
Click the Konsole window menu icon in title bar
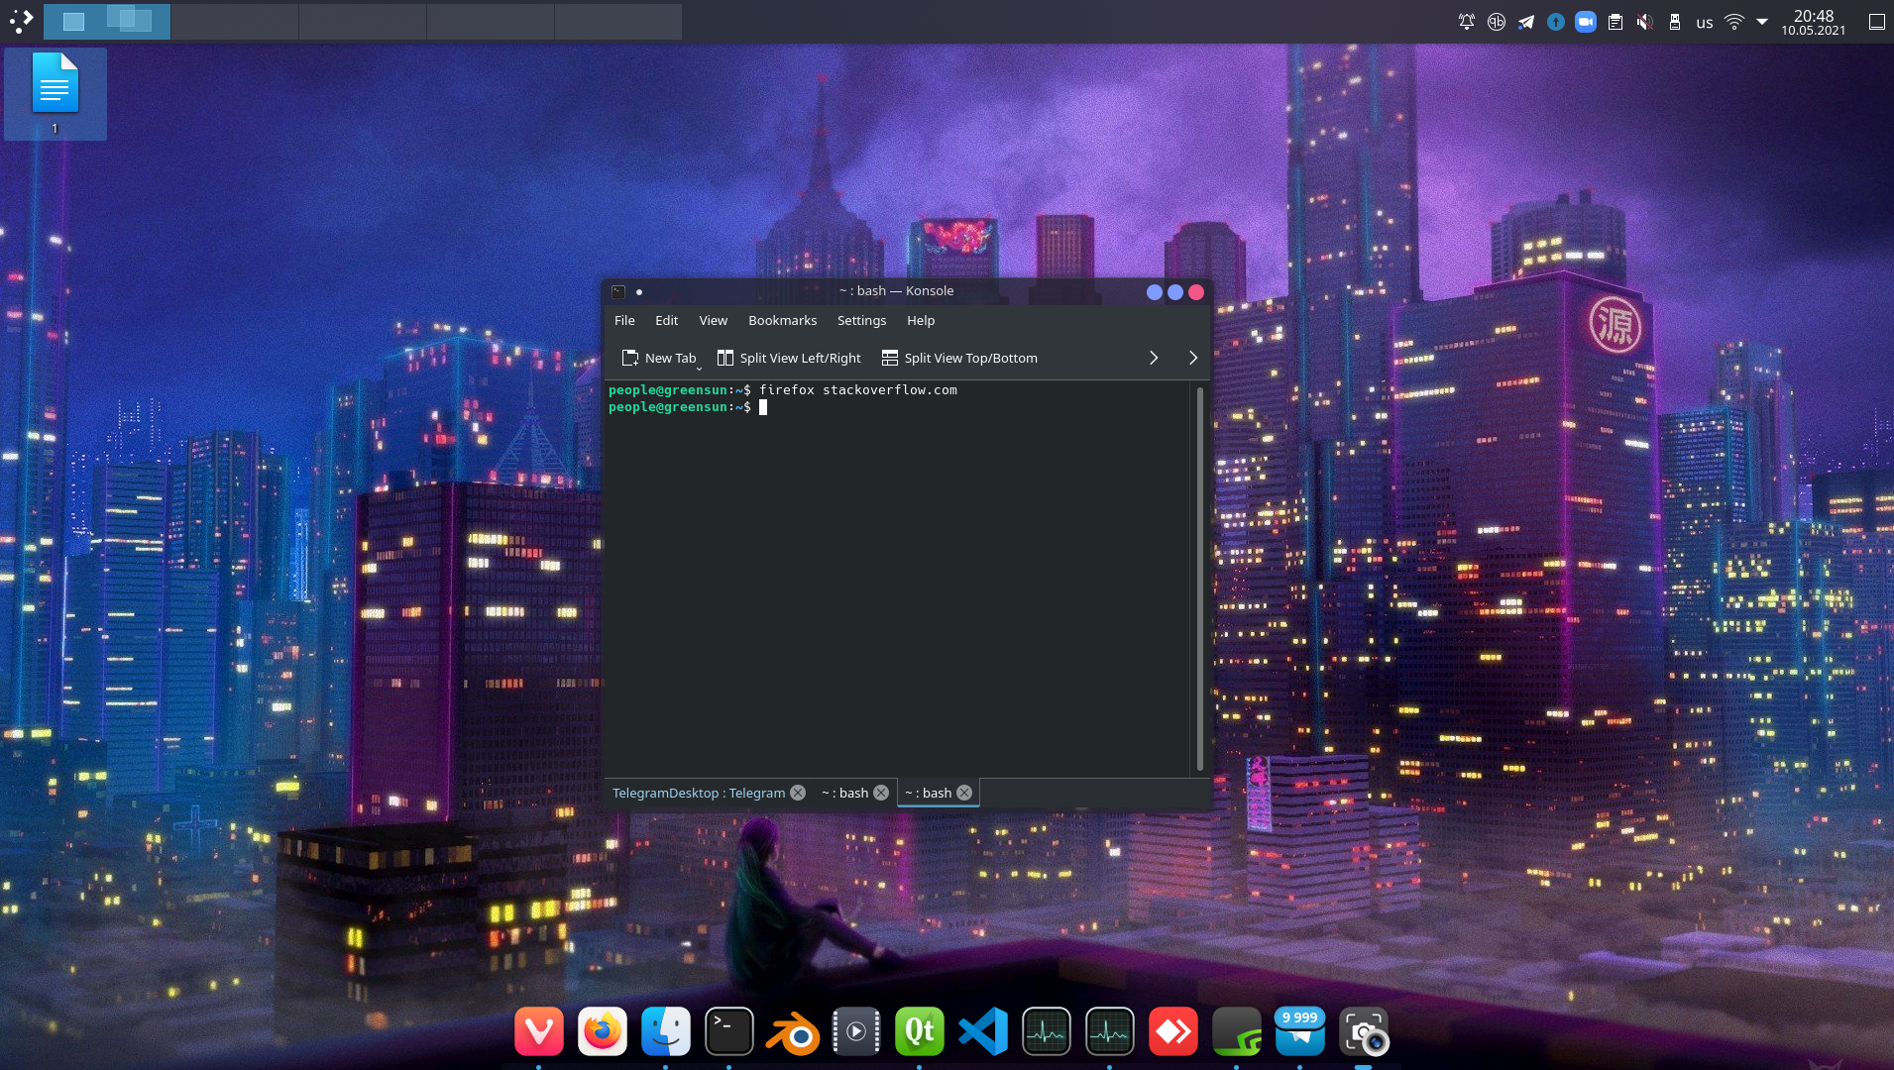click(x=618, y=291)
